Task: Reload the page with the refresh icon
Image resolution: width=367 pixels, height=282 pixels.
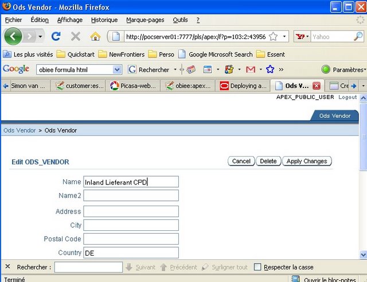Action: tap(56, 36)
